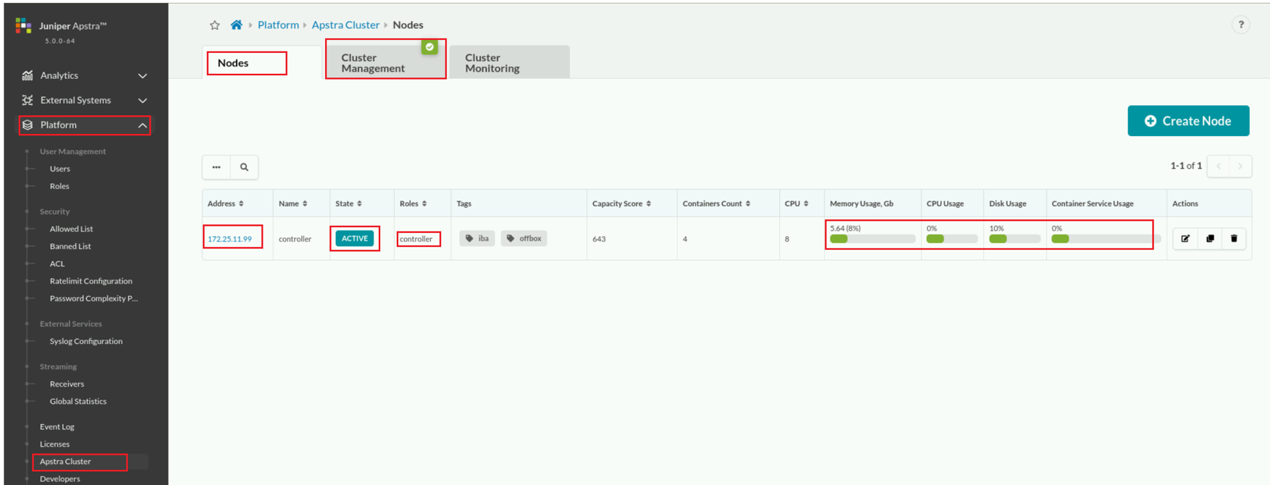Go to the next page arrow
This screenshot has width=1270, height=485.
tap(1240, 166)
